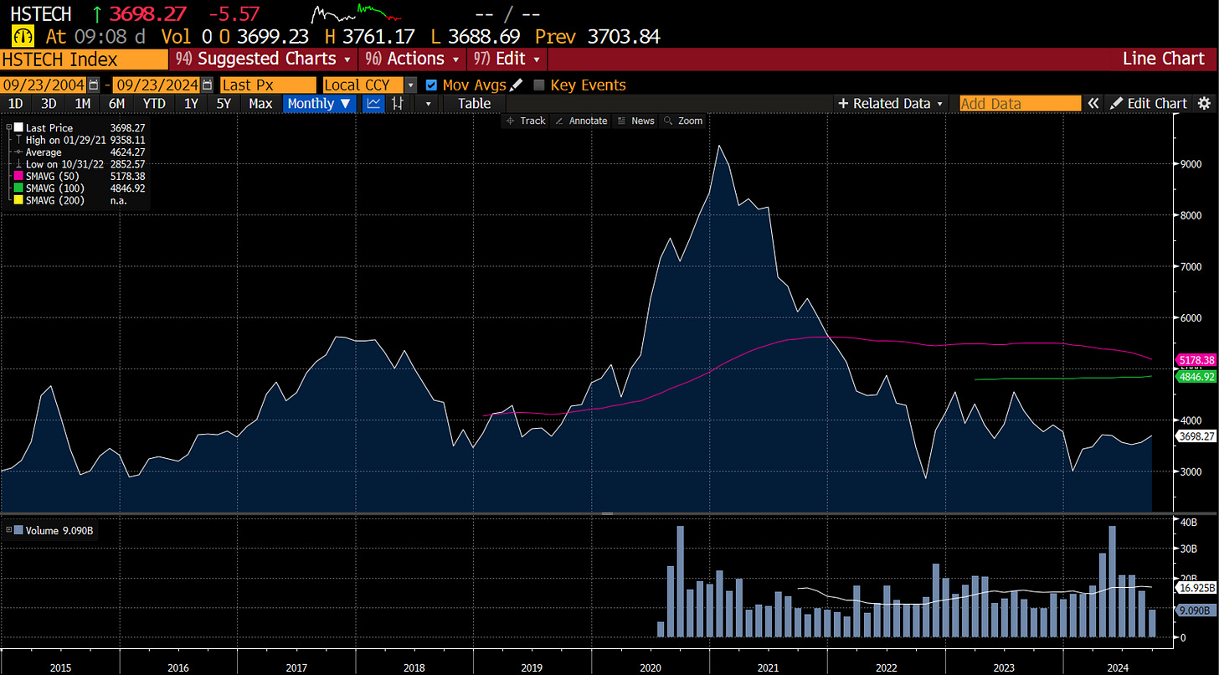1219x675 pixels.
Task: Click the intraday sparkline mini chart
Action: 357,13
